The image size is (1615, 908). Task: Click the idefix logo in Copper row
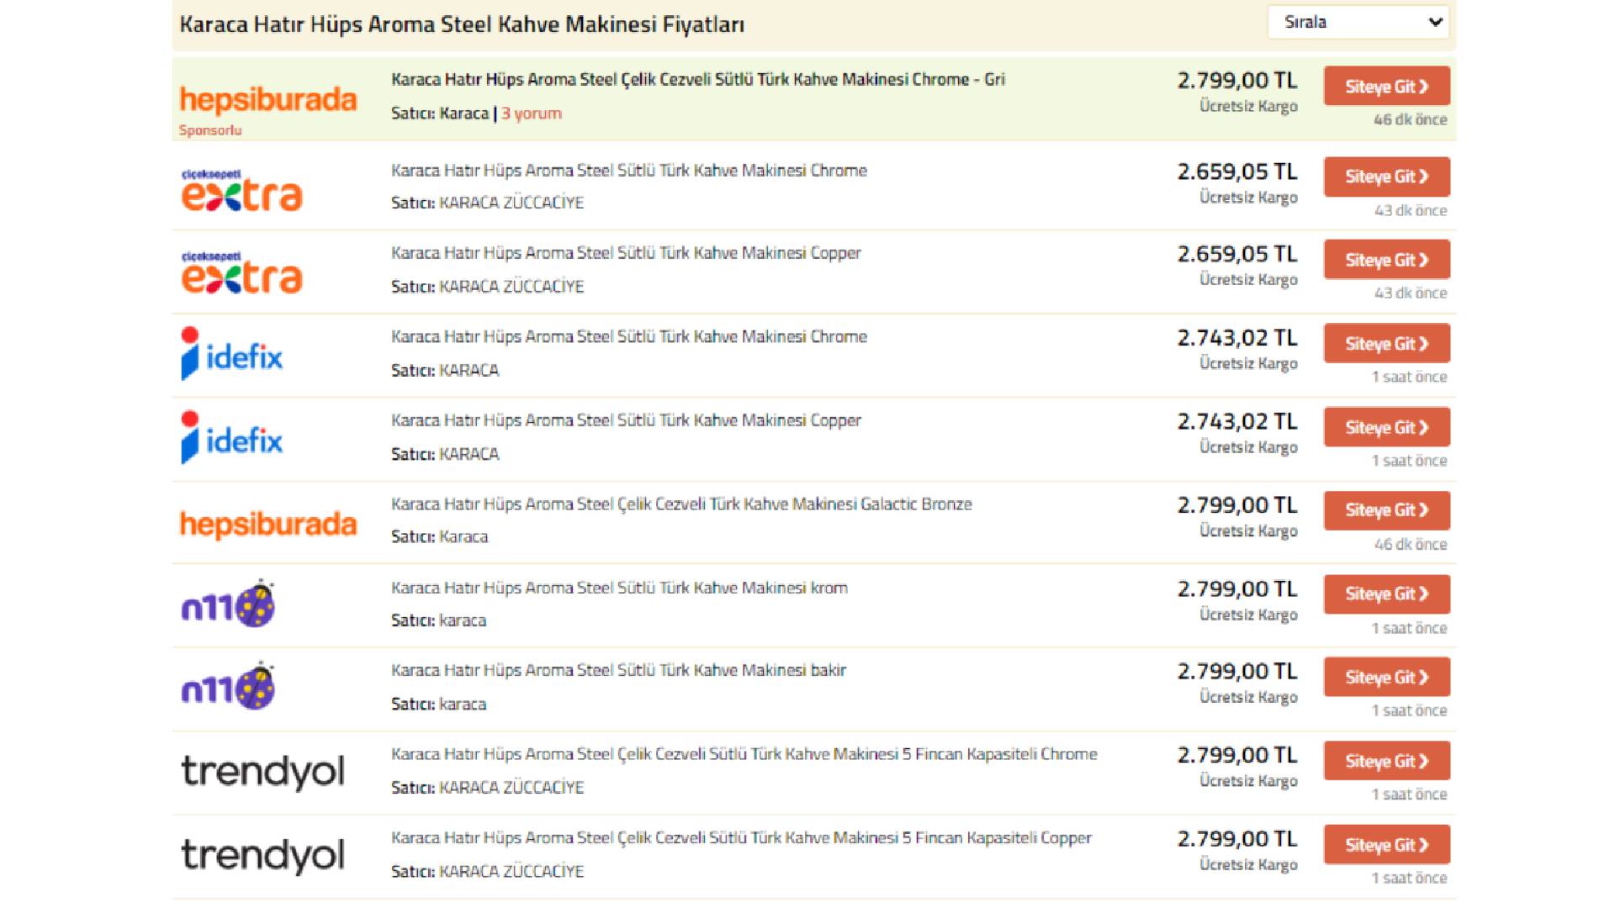pyautogui.click(x=232, y=437)
